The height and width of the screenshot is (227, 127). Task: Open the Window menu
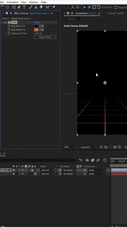click(34, 2)
